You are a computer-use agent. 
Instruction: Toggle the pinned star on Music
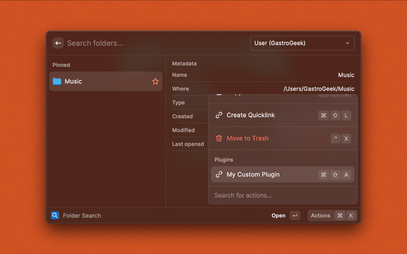[x=155, y=81]
